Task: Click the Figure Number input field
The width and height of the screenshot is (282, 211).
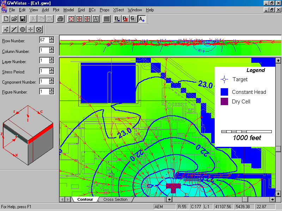Action: click(x=44, y=91)
